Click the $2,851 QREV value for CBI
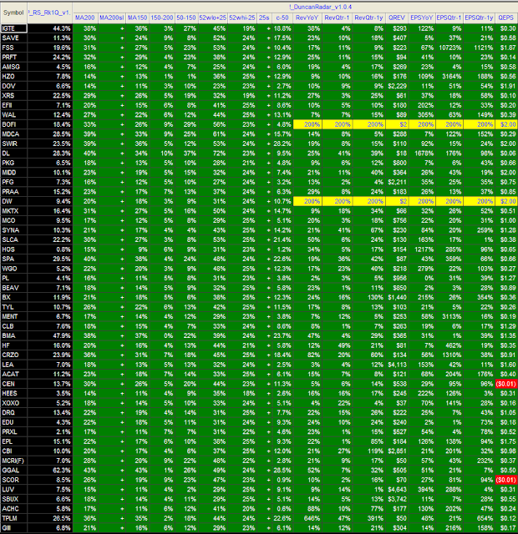This screenshot has height=534, width=518. 397,451
